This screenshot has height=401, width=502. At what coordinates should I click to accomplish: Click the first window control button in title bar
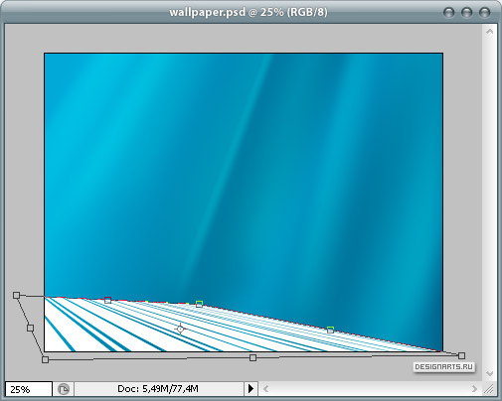(449, 13)
